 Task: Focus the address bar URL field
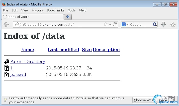62,24
